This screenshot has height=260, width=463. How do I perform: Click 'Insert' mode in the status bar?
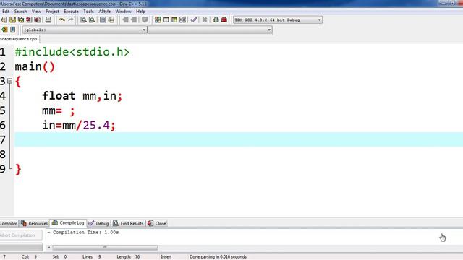tap(166, 257)
